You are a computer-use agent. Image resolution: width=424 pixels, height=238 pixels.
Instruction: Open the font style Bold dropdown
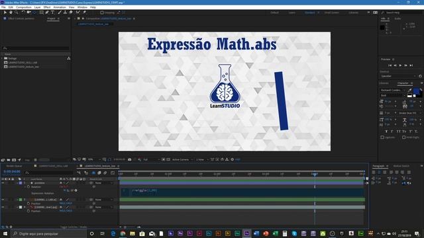tap(393, 95)
